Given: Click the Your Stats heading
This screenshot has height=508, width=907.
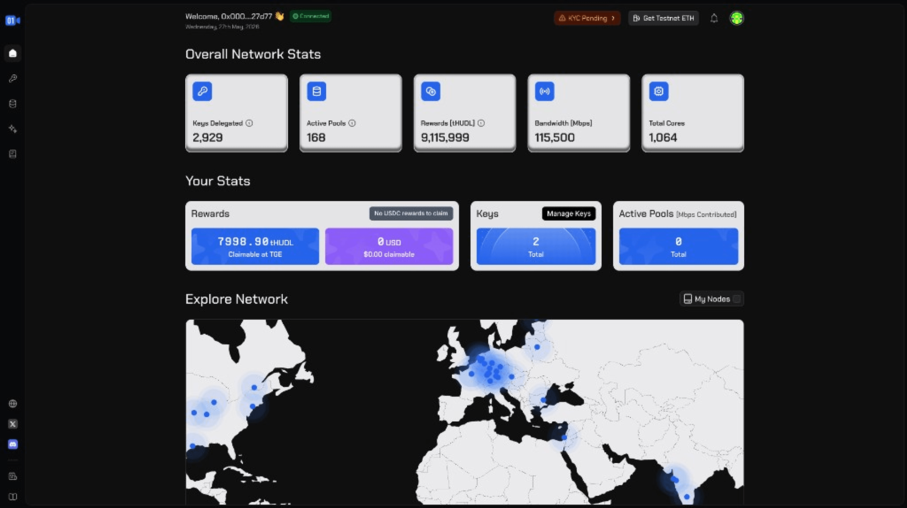Looking at the screenshot, I should [x=218, y=181].
